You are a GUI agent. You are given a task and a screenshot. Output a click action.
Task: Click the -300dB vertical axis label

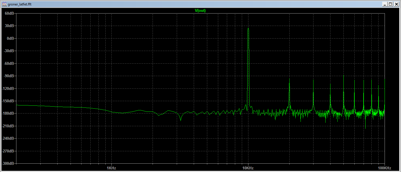coord(8,163)
